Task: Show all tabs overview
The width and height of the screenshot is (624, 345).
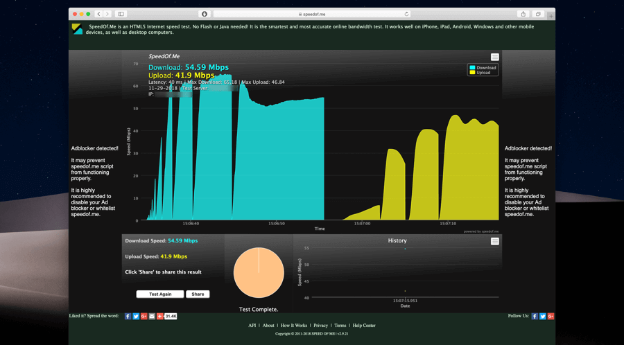Action: [x=538, y=14]
